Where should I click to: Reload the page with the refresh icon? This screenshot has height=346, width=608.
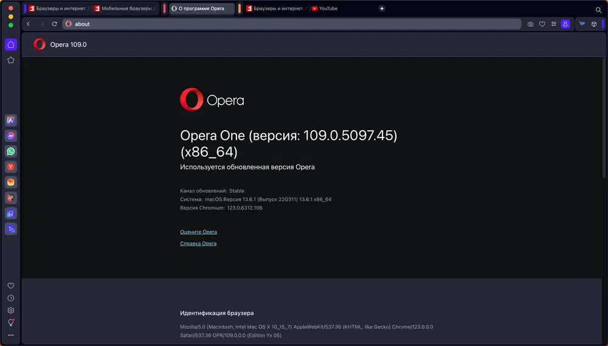click(x=55, y=24)
